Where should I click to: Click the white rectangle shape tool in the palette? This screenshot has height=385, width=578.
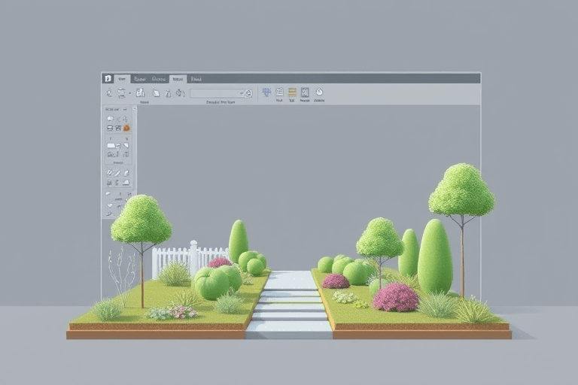click(x=110, y=145)
